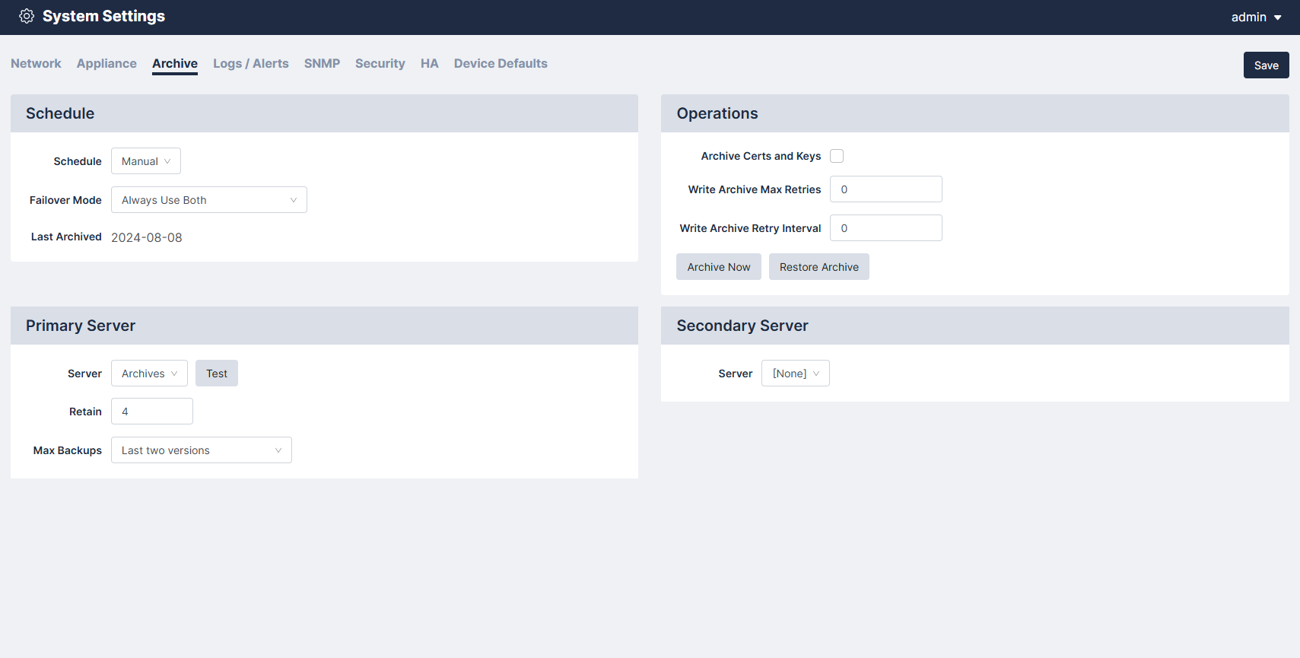Expand the Schedule dropdown set to Manual

[146, 161]
